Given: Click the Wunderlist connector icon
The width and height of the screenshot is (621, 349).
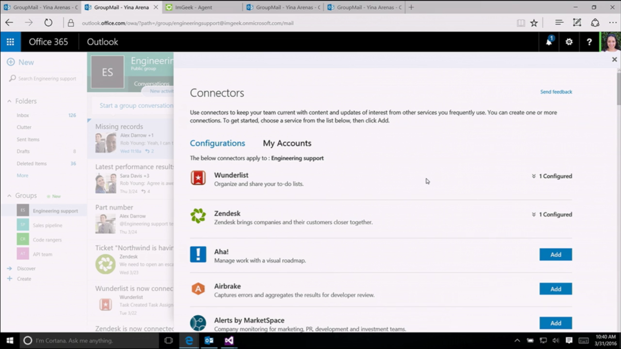Looking at the screenshot, I should pos(198,178).
